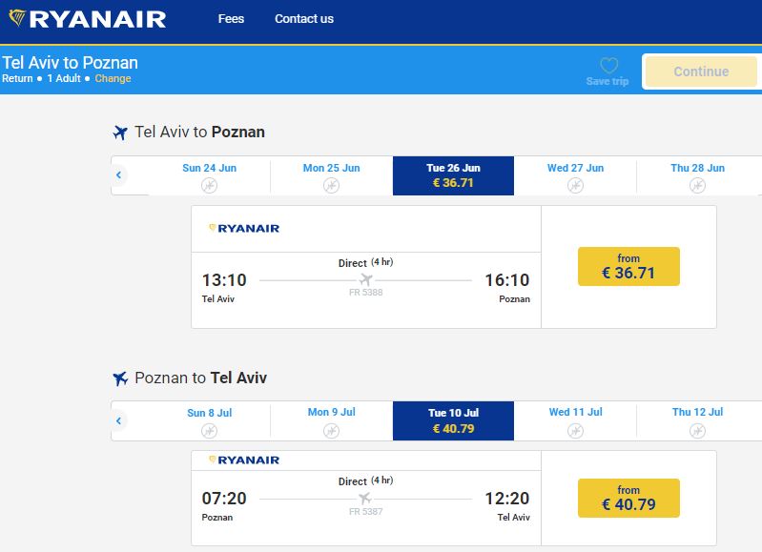Click the outbound airplane icon beside Tel Aviv to Poznan
Screen dimensions: 762x552
120,132
